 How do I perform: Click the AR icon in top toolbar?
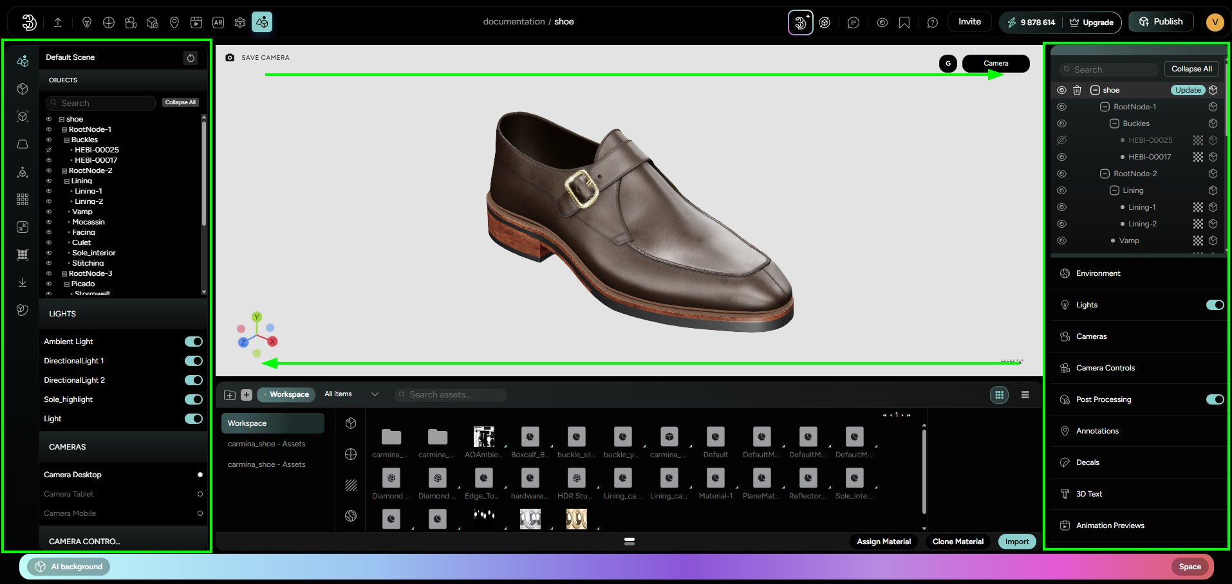[218, 23]
